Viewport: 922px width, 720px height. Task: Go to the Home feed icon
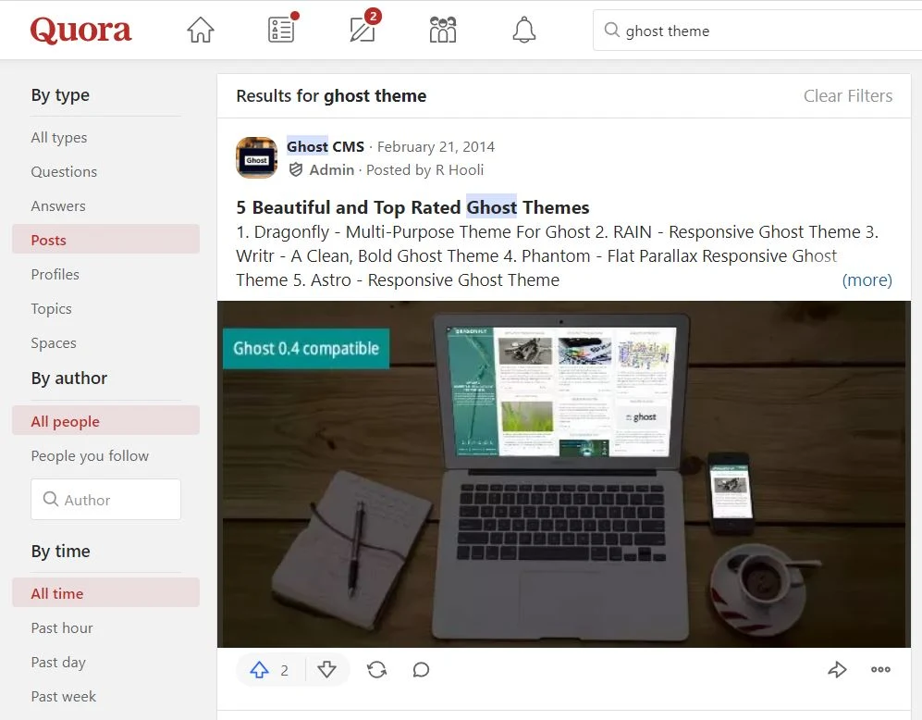point(201,30)
